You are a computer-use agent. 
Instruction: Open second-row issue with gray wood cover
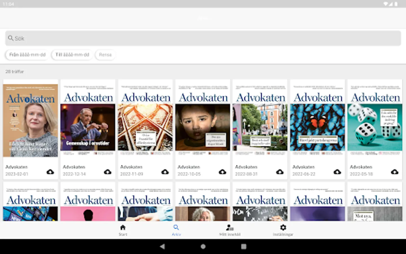[375, 202]
